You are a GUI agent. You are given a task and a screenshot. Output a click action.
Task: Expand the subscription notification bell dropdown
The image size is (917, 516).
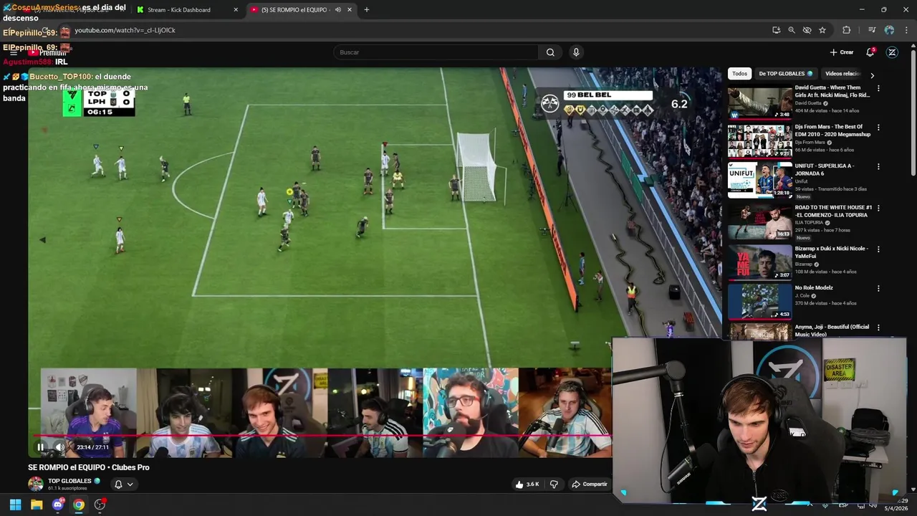click(123, 484)
